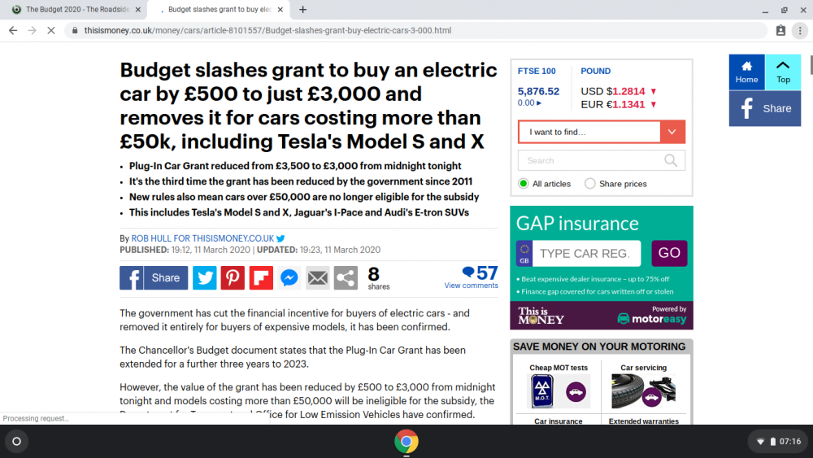
Task: Click 'SAVE MONEY ON YOUR MOTORING' heading
Action: 599,347
